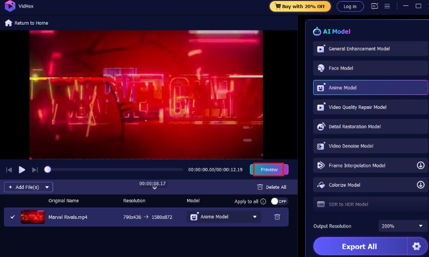This screenshot has width=429, height=257.
Task: Skip to the next frame
Action: point(35,170)
